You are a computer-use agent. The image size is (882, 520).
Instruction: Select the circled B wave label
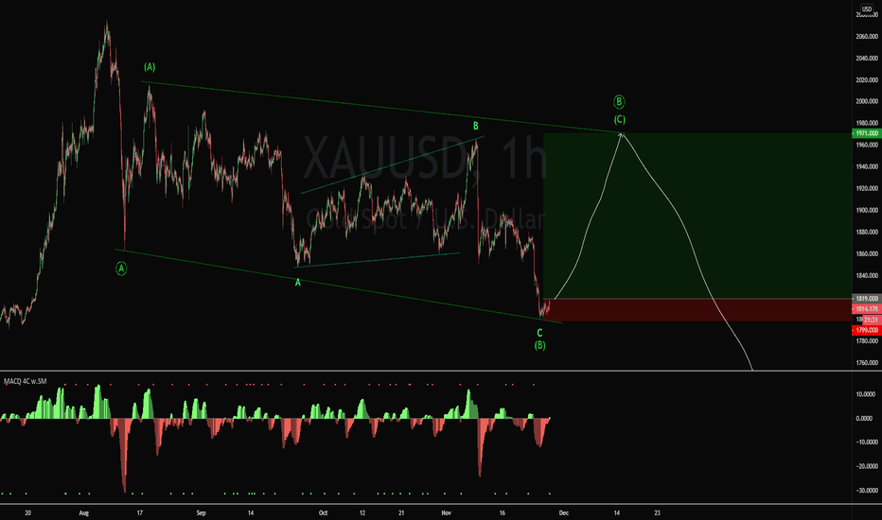[619, 102]
